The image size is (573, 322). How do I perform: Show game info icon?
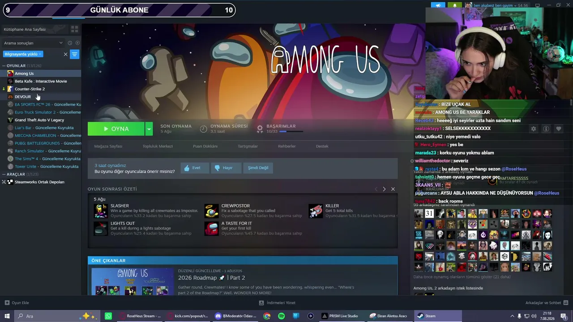(x=546, y=129)
